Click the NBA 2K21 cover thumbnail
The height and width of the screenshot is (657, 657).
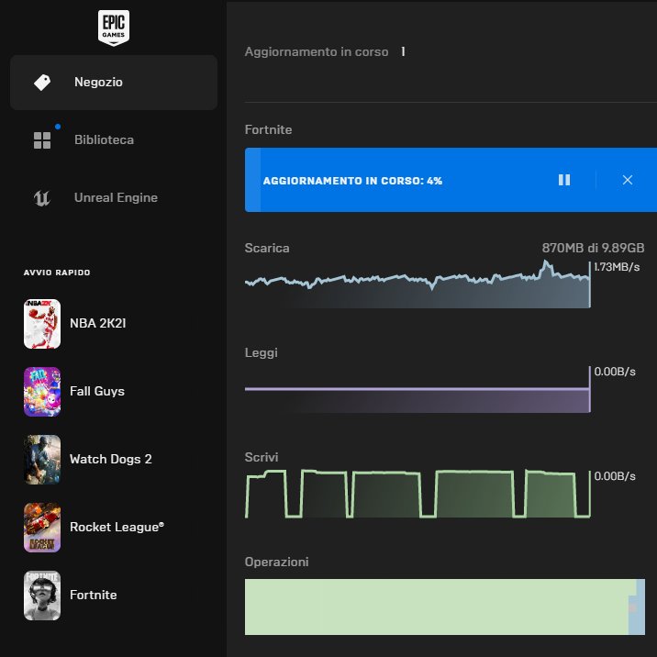(42, 324)
